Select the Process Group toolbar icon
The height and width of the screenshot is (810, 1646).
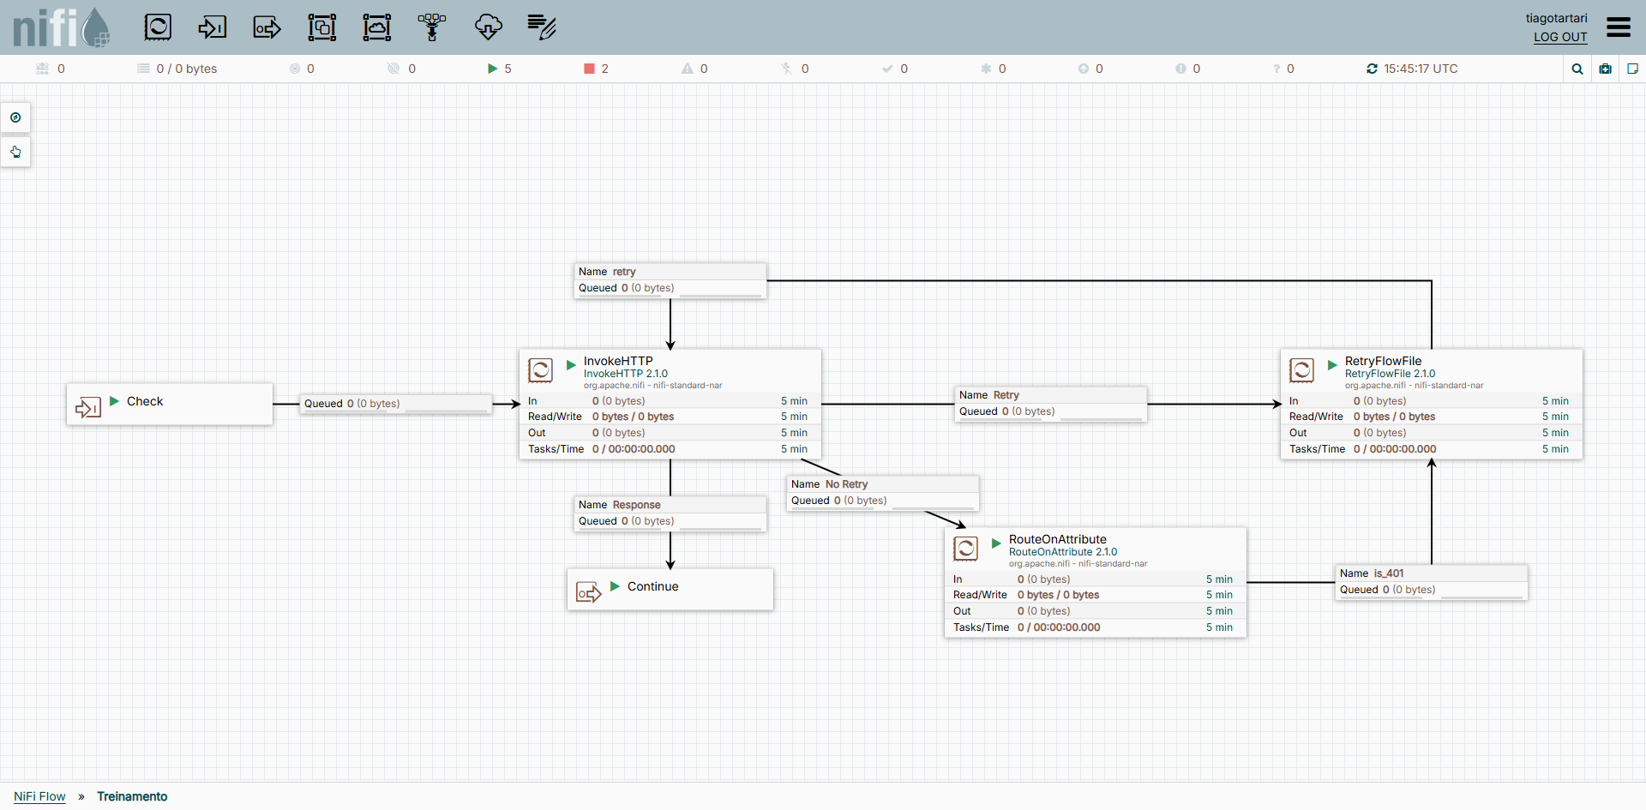tap(322, 27)
